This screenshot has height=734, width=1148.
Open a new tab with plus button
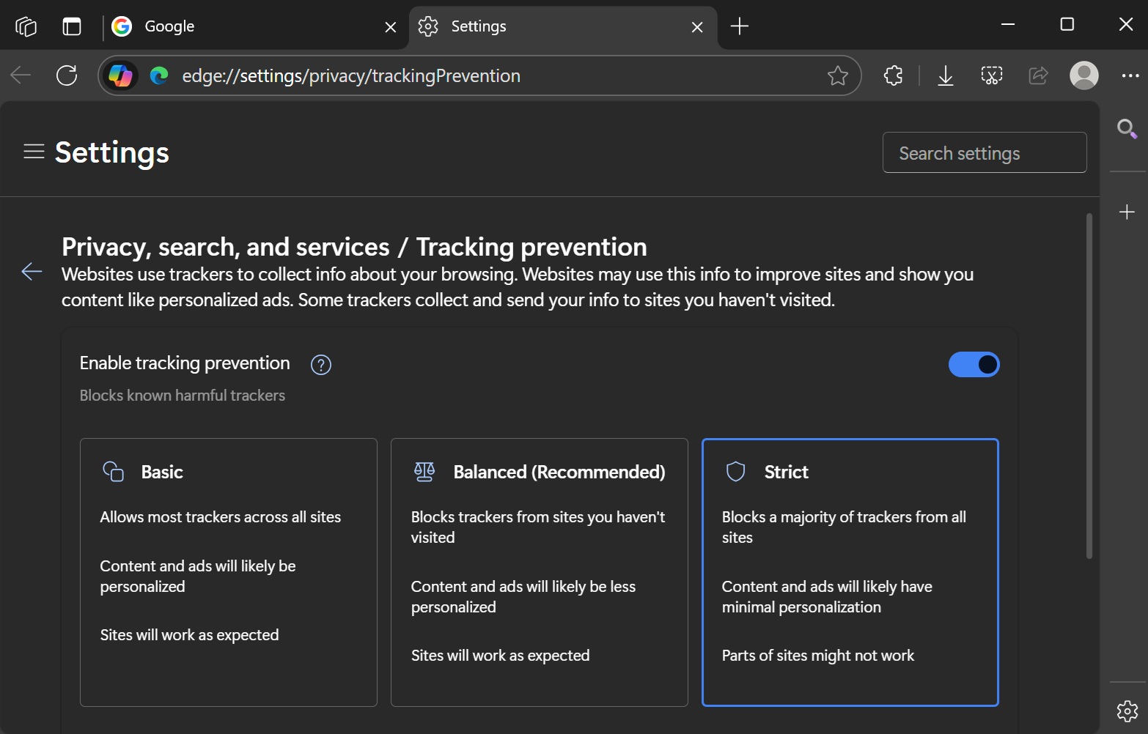coord(740,26)
